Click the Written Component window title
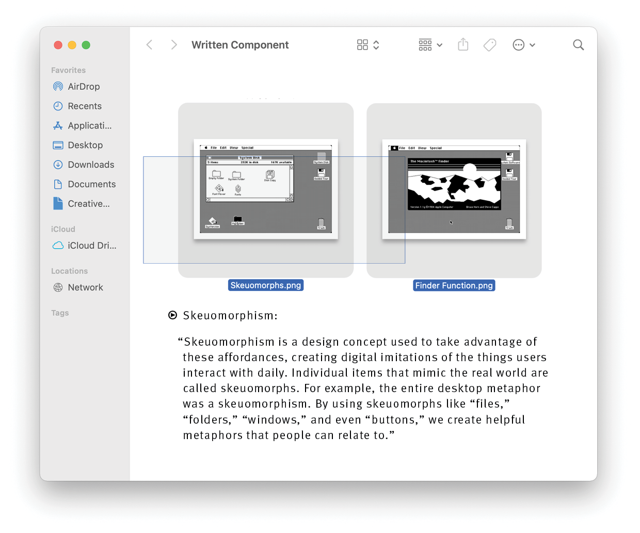The height and width of the screenshot is (533, 640). point(240,45)
